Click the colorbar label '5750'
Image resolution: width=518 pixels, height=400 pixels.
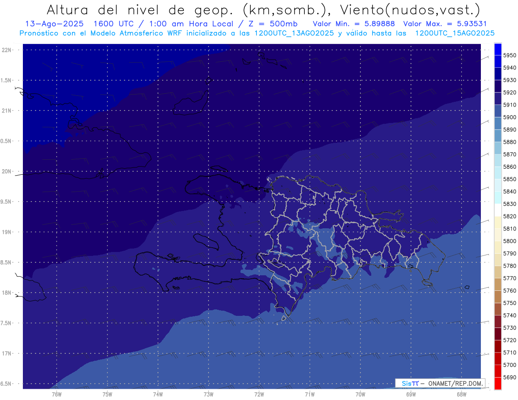click(x=510, y=303)
